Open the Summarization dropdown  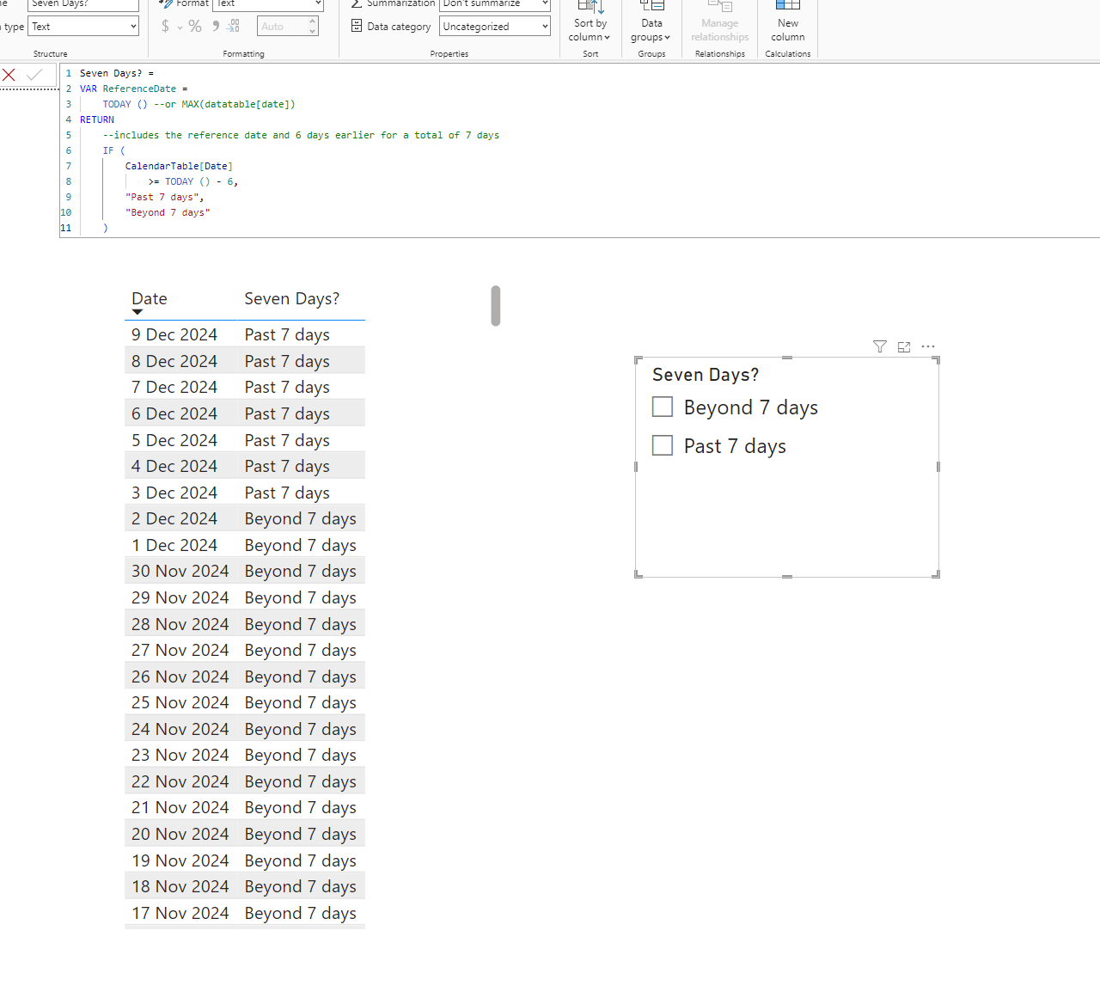pyautogui.click(x=495, y=4)
